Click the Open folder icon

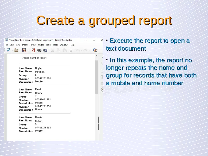tap(16, 50)
